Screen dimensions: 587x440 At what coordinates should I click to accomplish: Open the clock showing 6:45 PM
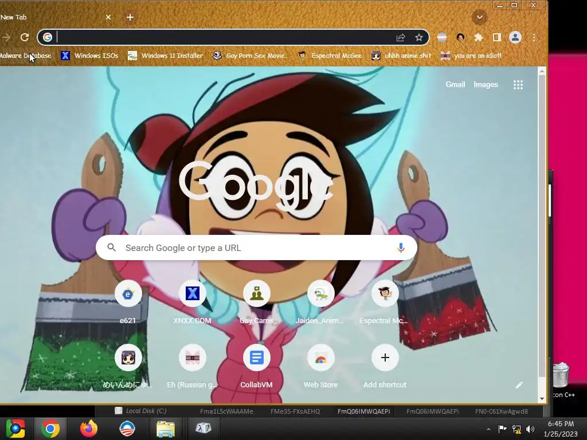click(561, 429)
